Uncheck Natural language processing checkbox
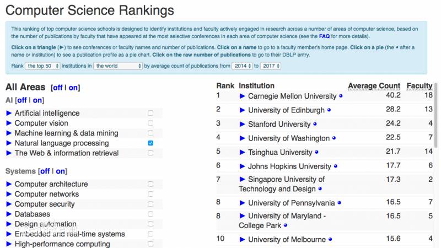441x248 pixels. pos(150,143)
